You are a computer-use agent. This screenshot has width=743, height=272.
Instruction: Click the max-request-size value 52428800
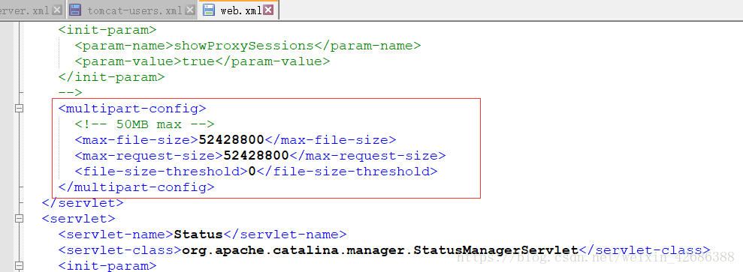pyautogui.click(x=256, y=156)
